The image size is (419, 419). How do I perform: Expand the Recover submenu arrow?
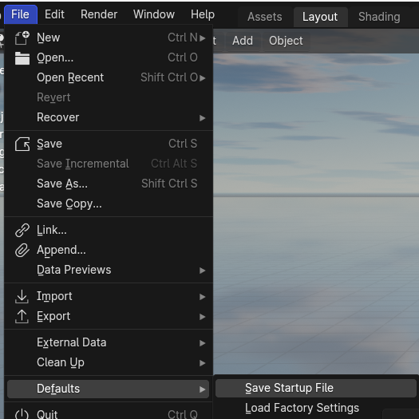[202, 118]
